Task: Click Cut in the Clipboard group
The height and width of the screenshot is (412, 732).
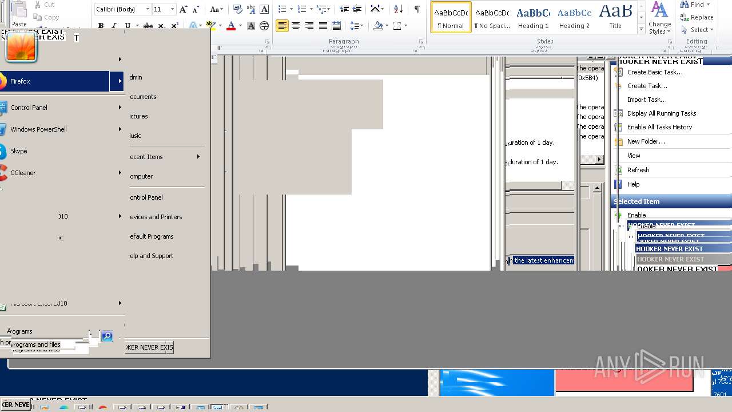Action: [45, 5]
